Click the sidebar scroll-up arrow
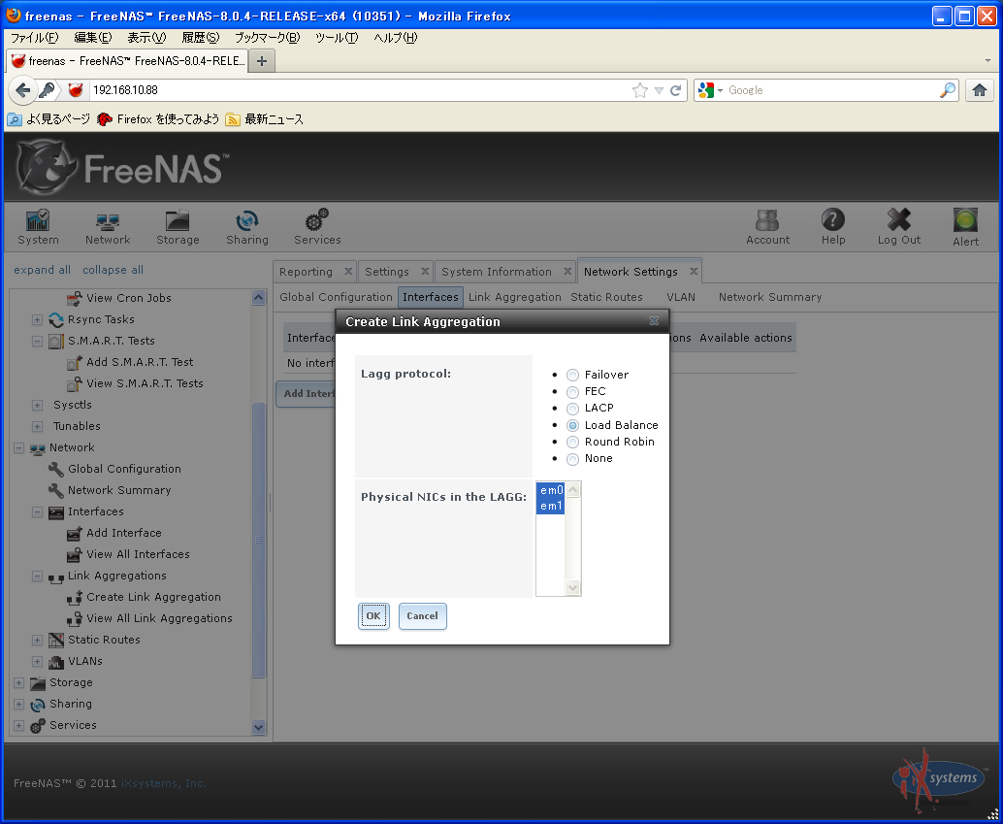Image resolution: width=1003 pixels, height=824 pixels. pyautogui.click(x=258, y=297)
